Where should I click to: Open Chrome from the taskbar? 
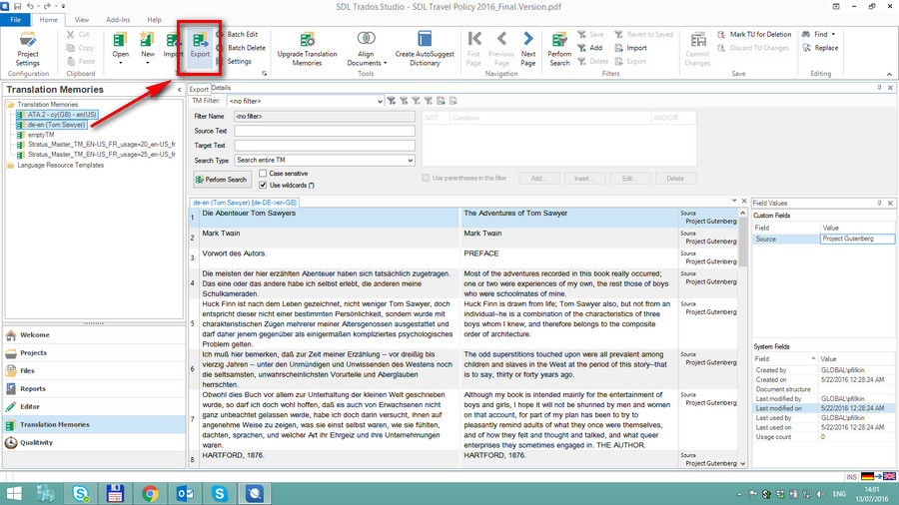[150, 494]
